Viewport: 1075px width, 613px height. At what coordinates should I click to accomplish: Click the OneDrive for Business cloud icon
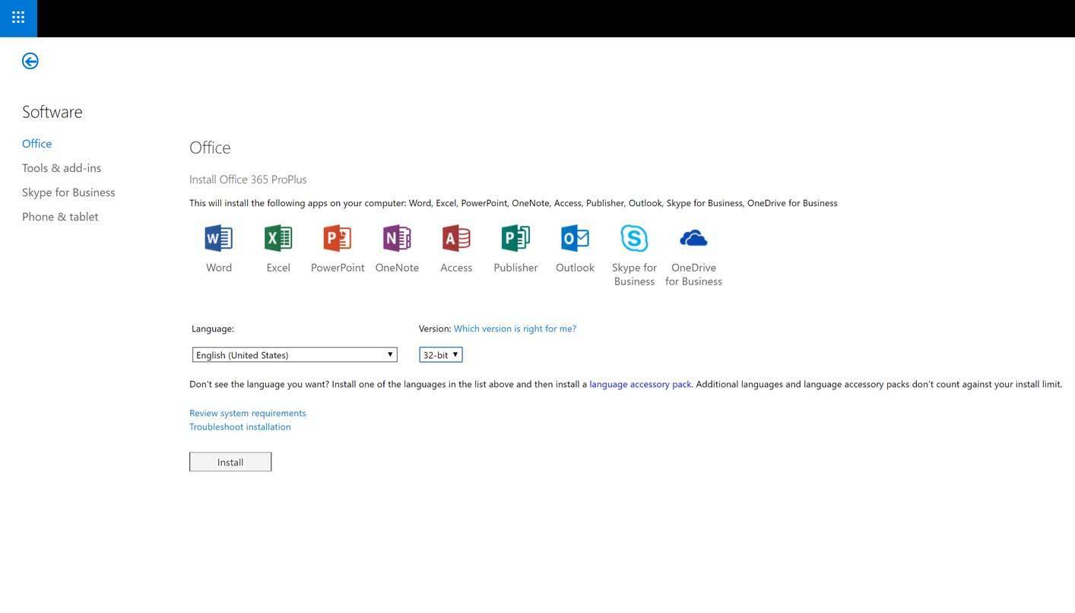point(693,237)
